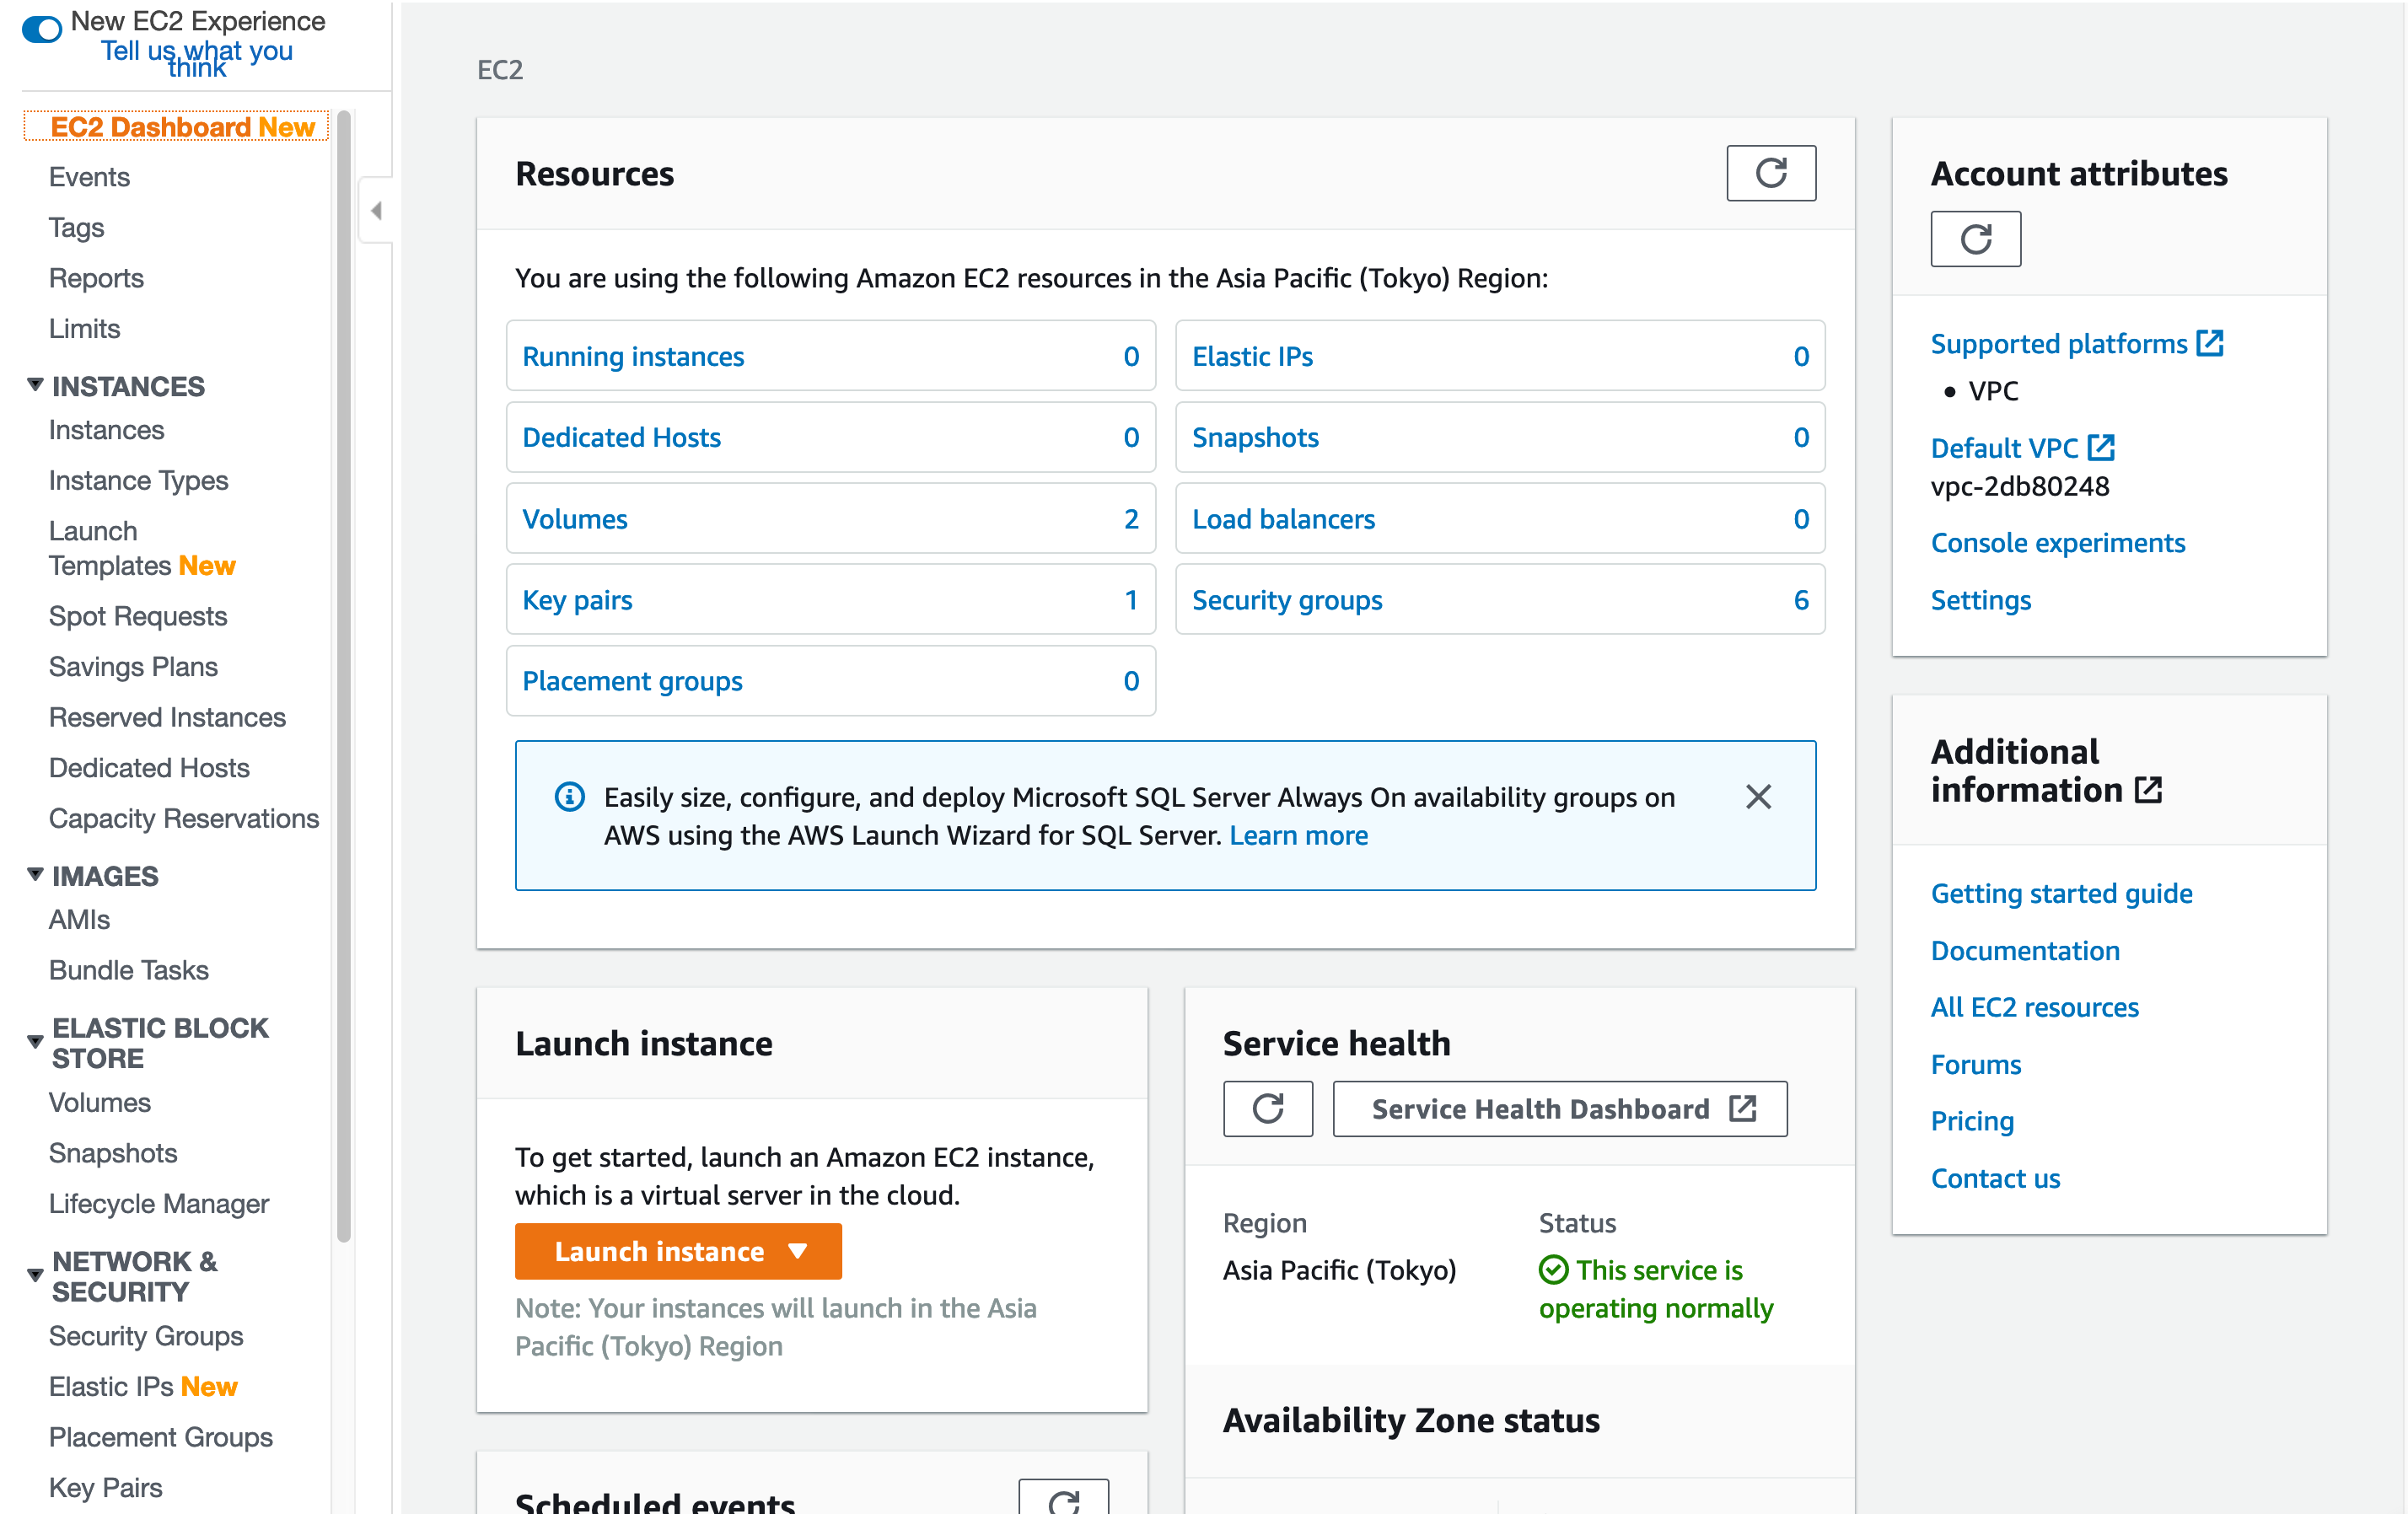Open the Security groups resource tile

pos(1500,600)
